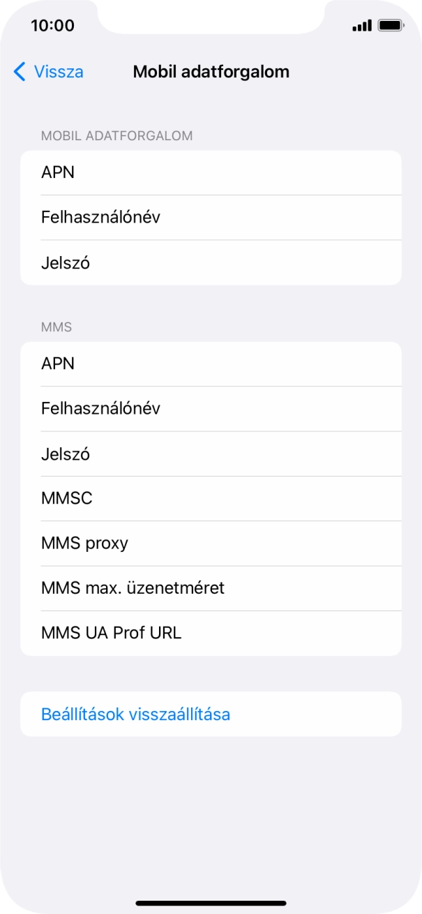Viewport: 422px width, 914px height.
Task: Tap the battery status icon
Action: coord(390,25)
